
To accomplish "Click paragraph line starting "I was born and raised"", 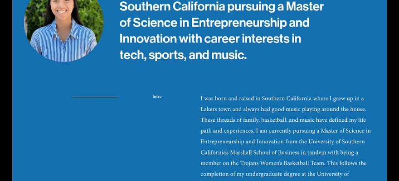I will pyautogui.click(x=282, y=99).
